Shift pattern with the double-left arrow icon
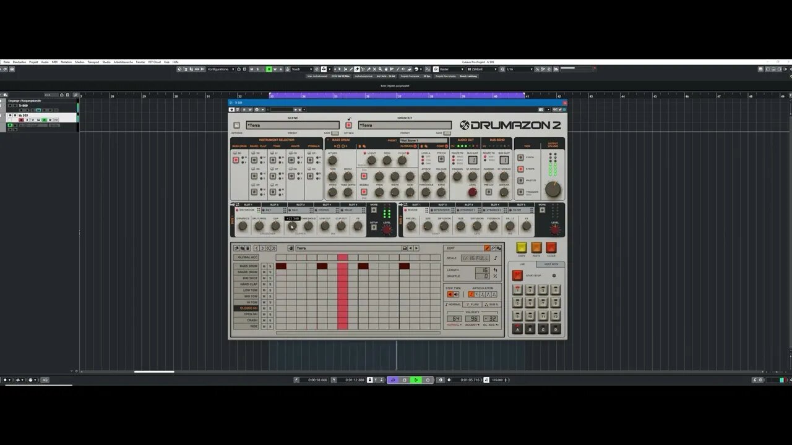Image resolution: width=792 pixels, height=445 pixels. pos(269,248)
